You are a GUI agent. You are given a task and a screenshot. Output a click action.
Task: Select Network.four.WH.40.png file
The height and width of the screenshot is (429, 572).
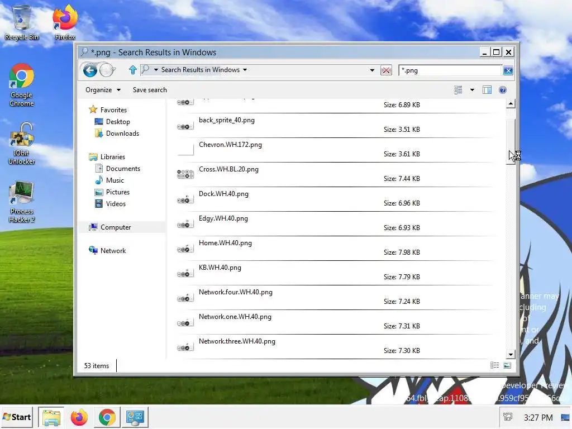336,297
